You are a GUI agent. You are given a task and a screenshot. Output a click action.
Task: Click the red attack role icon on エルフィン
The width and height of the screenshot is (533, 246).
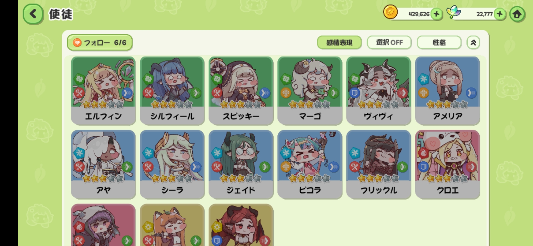79,93
